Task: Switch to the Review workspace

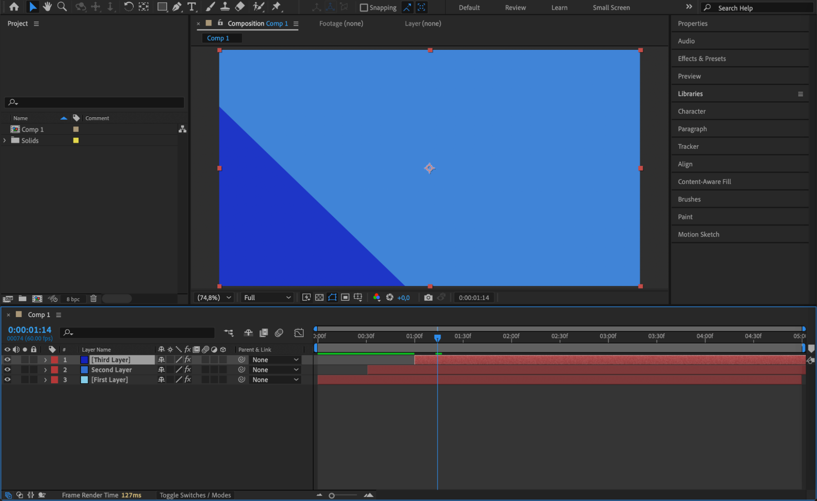Action: tap(515, 7)
